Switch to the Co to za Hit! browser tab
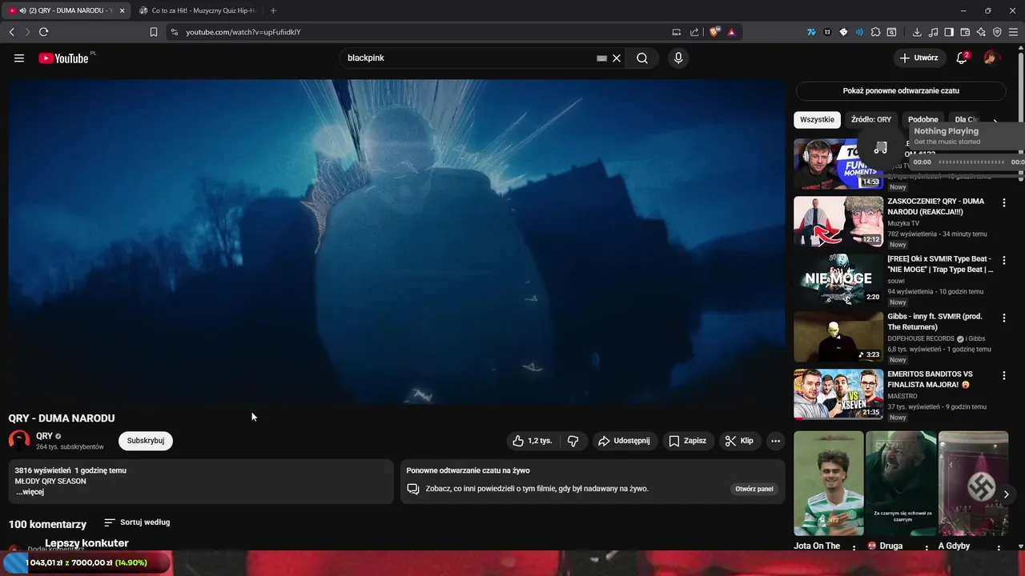The width and height of the screenshot is (1025, 576). point(198,10)
